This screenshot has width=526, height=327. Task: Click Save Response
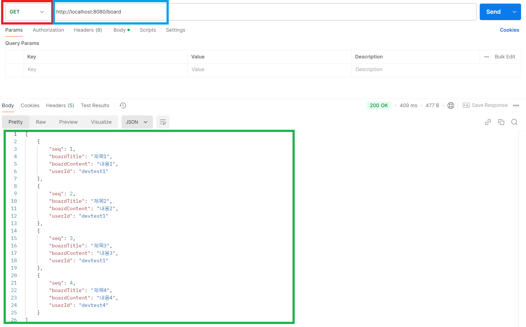tap(490, 105)
